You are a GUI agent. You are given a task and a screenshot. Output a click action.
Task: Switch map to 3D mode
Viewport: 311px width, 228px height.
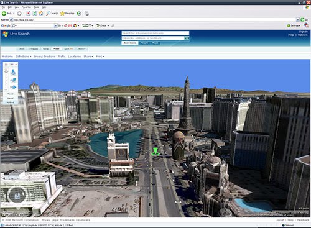pos(12,65)
